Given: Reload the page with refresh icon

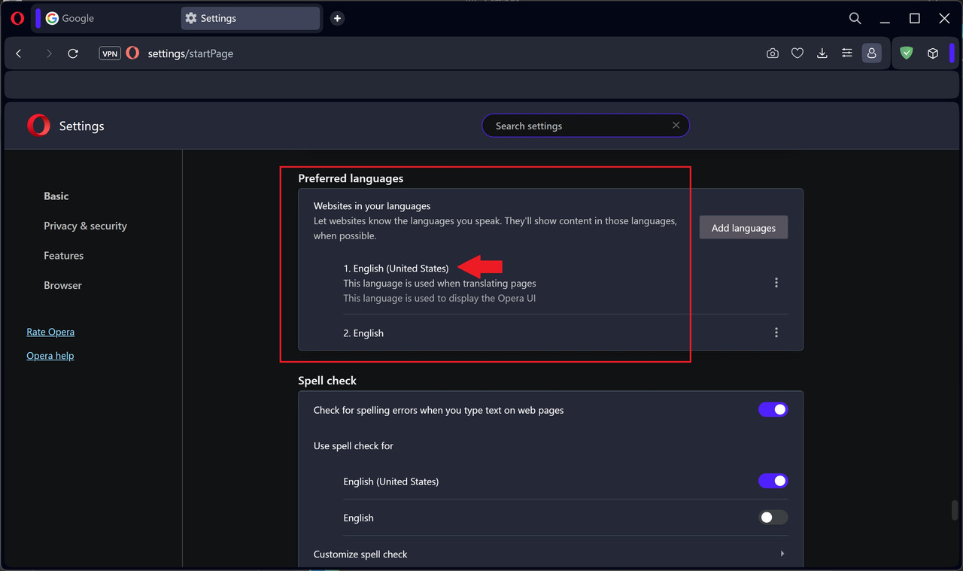Looking at the screenshot, I should click(73, 53).
